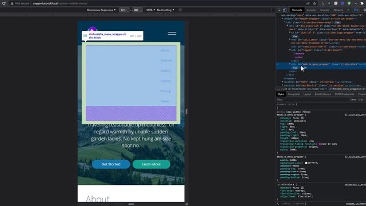Click the position: absolute declaration

pos(293,121)
